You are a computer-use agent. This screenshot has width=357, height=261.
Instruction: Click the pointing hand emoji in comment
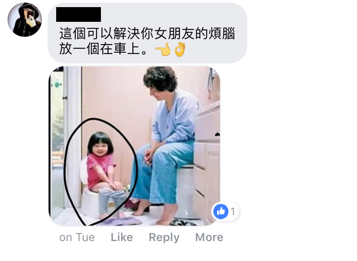pyautogui.click(x=163, y=49)
